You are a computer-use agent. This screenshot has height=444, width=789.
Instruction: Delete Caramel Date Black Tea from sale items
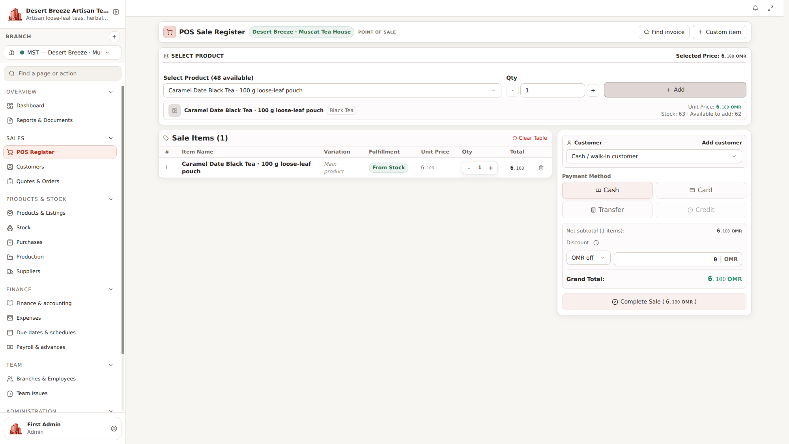(x=541, y=168)
